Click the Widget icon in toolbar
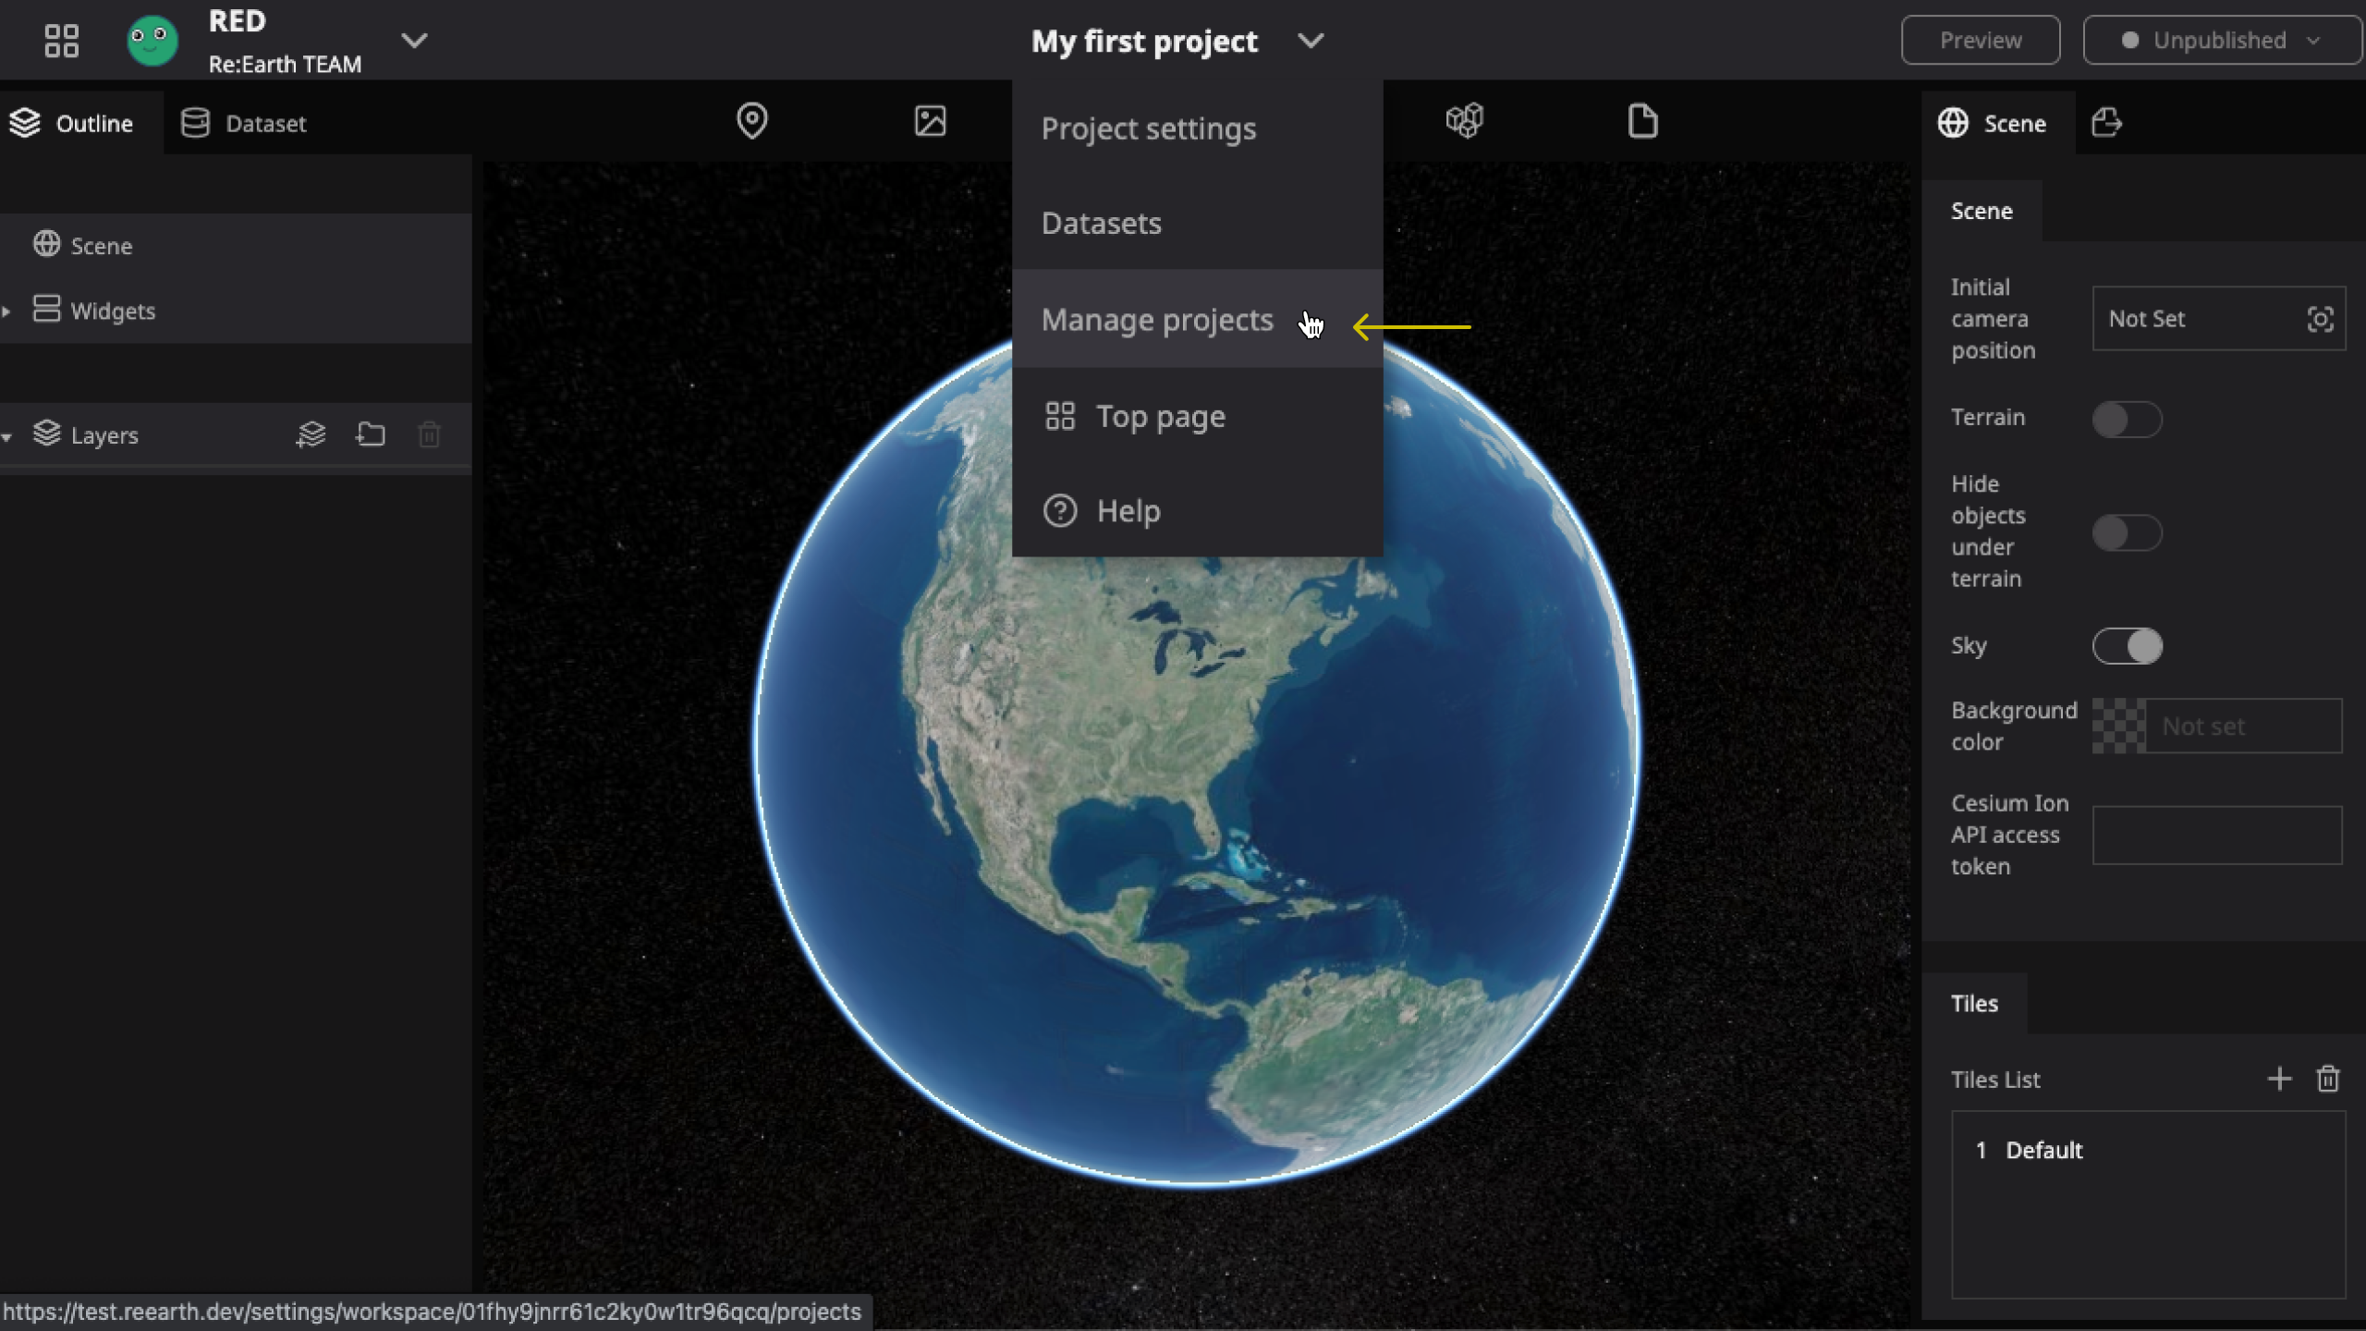This screenshot has height=1331, width=2366. coord(1462,120)
